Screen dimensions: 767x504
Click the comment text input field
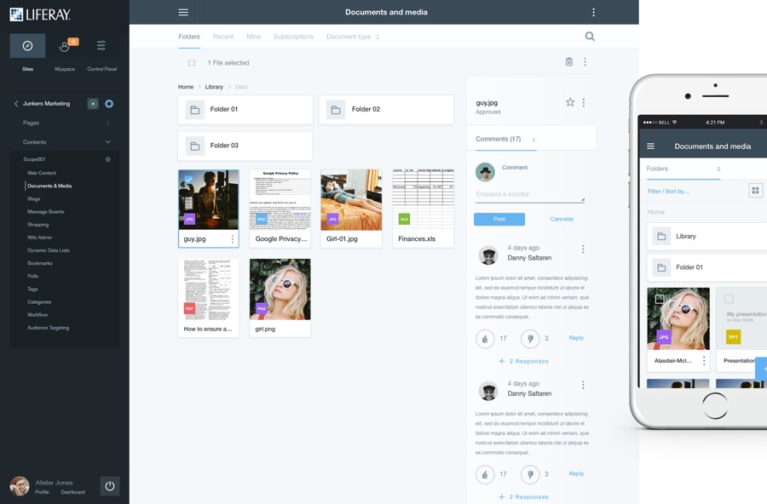[530, 195]
